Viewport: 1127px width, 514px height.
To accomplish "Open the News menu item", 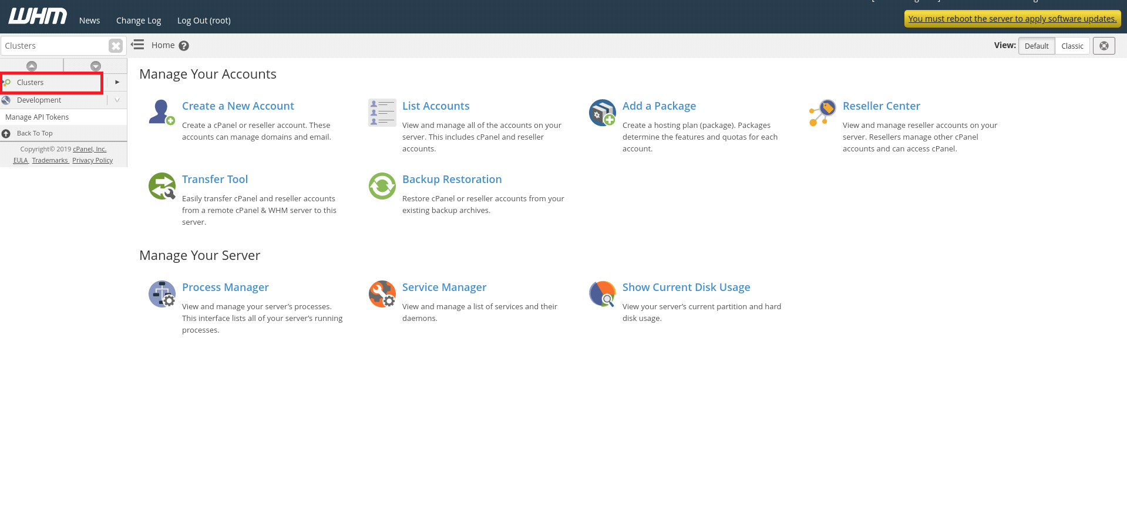I will coord(90,21).
